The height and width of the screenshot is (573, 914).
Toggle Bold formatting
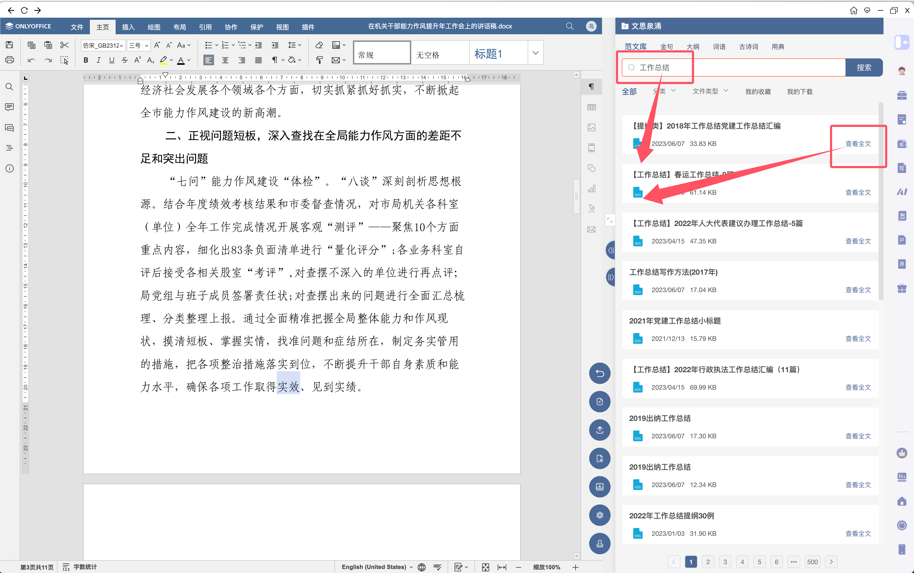click(86, 60)
